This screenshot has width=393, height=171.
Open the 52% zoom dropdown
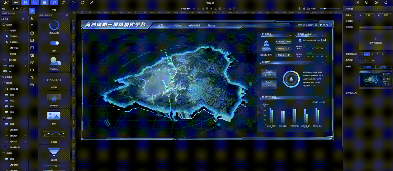pyautogui.click(x=315, y=8)
